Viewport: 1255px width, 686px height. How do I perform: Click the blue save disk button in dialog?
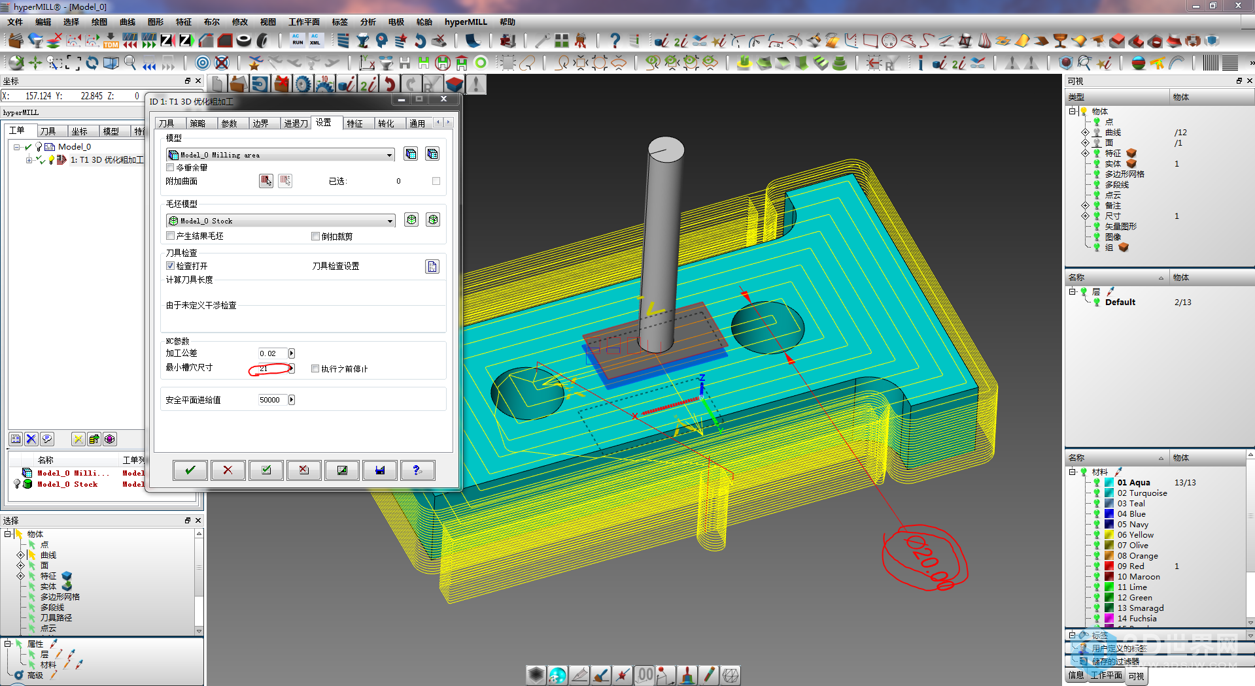pos(380,470)
